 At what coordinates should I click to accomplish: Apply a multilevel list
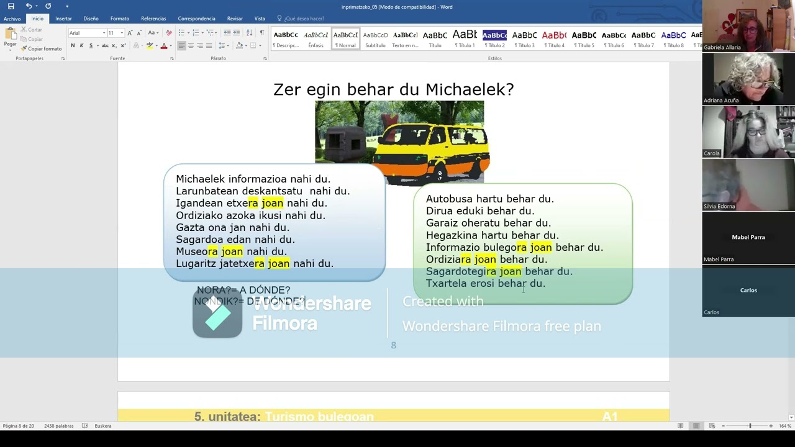[x=211, y=33]
